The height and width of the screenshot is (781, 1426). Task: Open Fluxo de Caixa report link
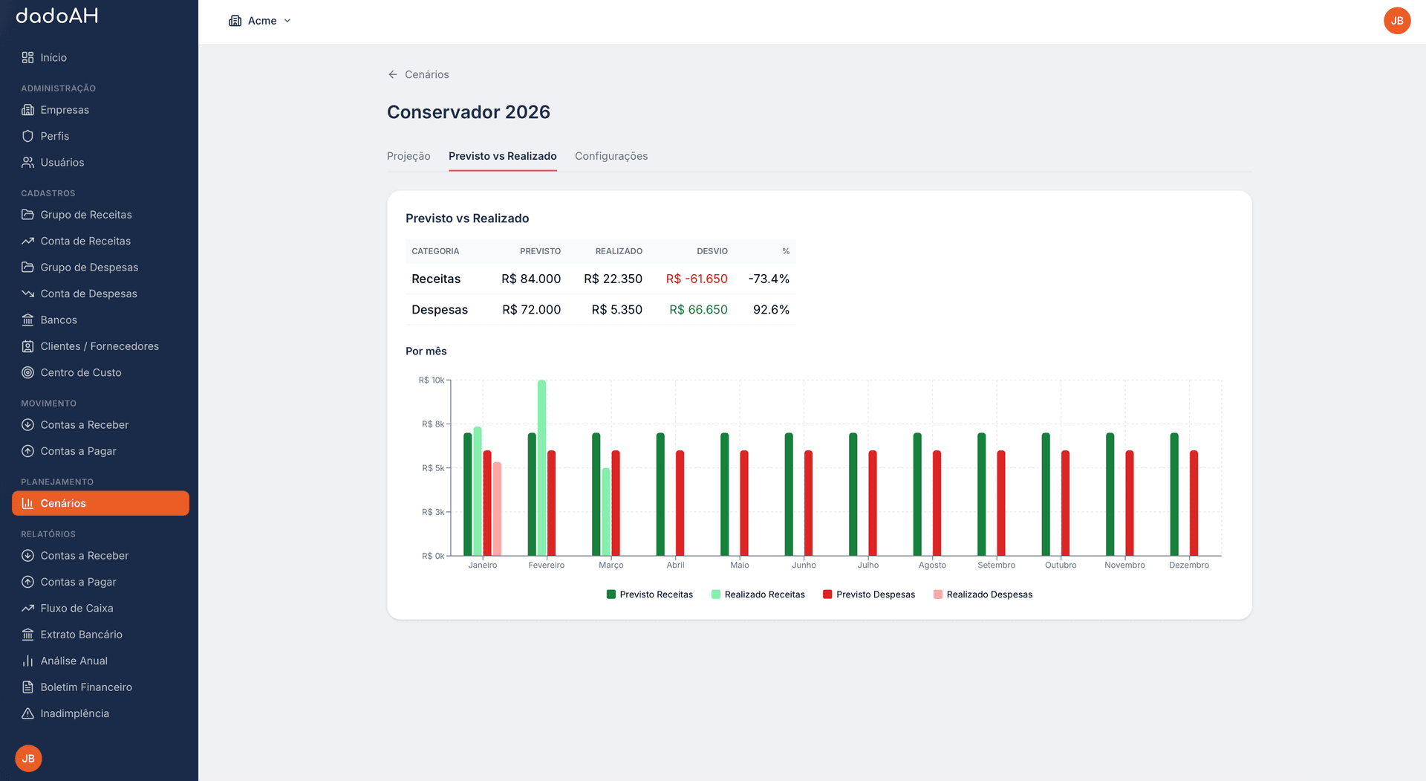(76, 608)
